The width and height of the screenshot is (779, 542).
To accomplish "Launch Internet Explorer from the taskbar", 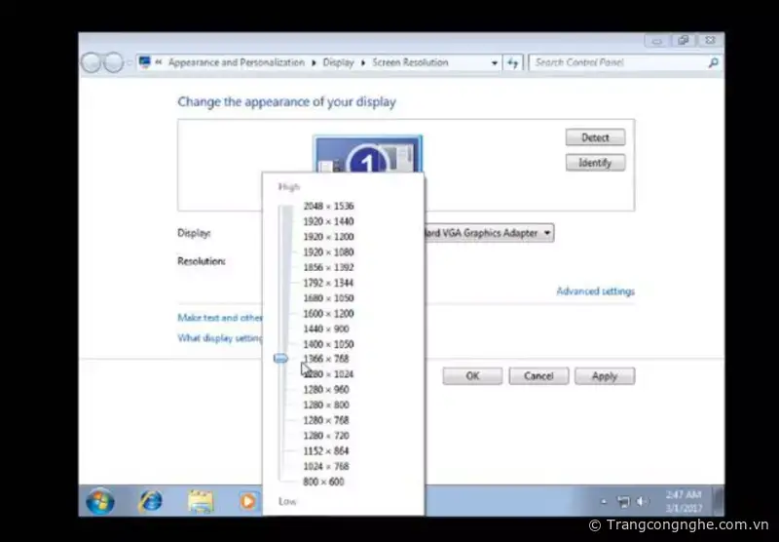I will [x=150, y=502].
